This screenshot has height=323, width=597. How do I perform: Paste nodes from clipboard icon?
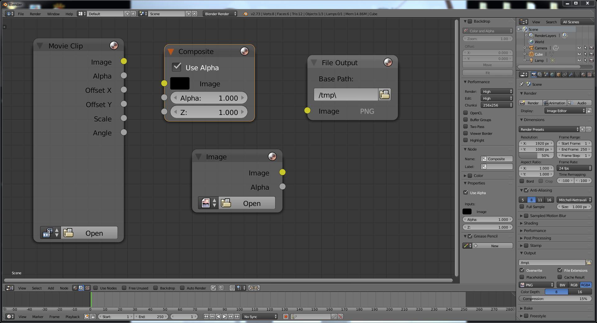[257, 288]
